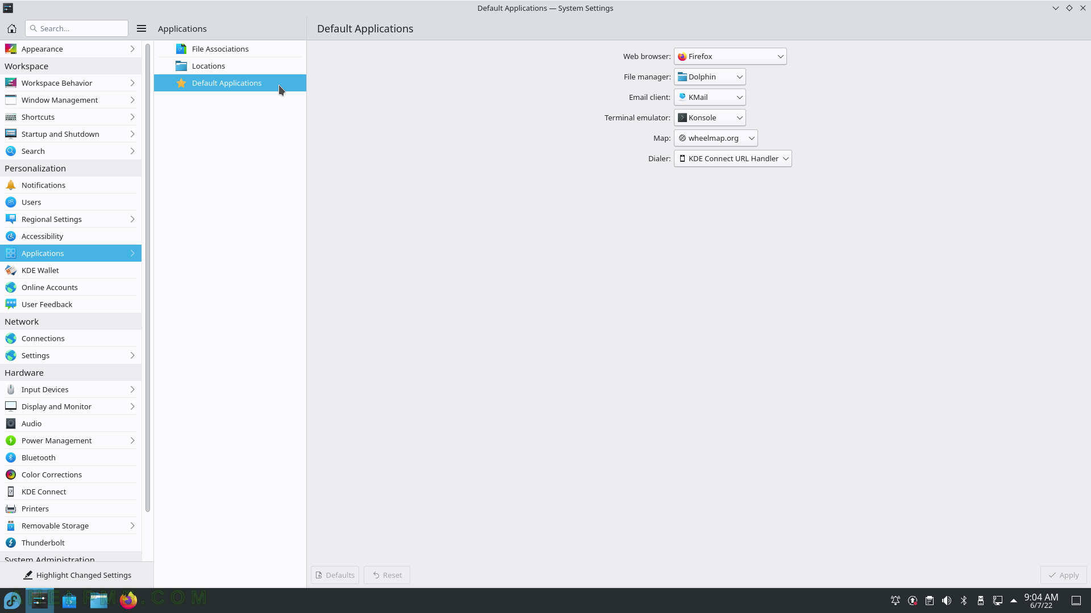
Task: Open the Appearance category
Action: (x=70, y=49)
